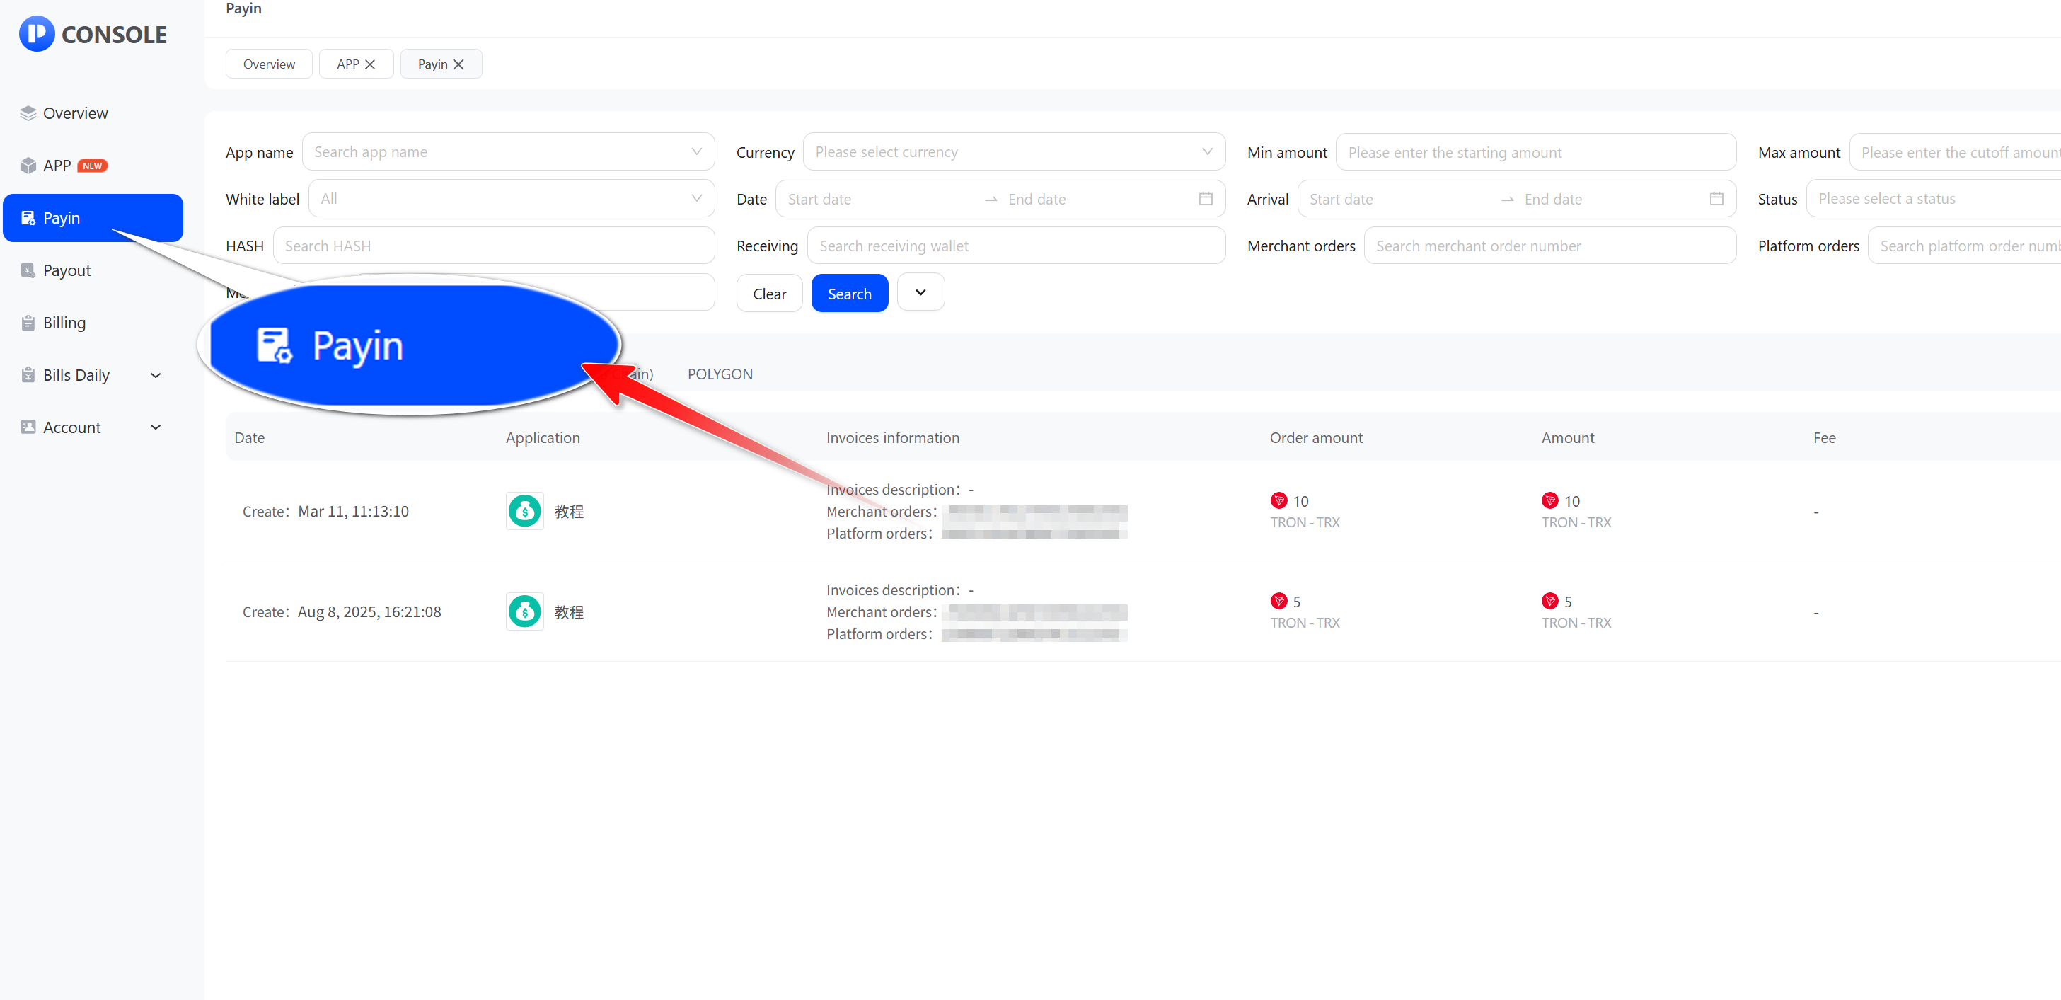Switch to the Overview tab
The width and height of the screenshot is (2061, 1000).
(x=269, y=64)
